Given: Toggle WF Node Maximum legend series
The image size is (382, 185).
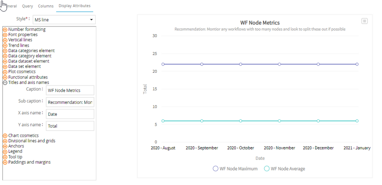Looking at the screenshot, I should 235,169.
